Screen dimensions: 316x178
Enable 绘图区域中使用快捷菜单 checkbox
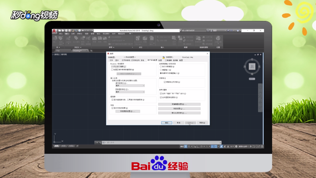[x=112, y=70]
